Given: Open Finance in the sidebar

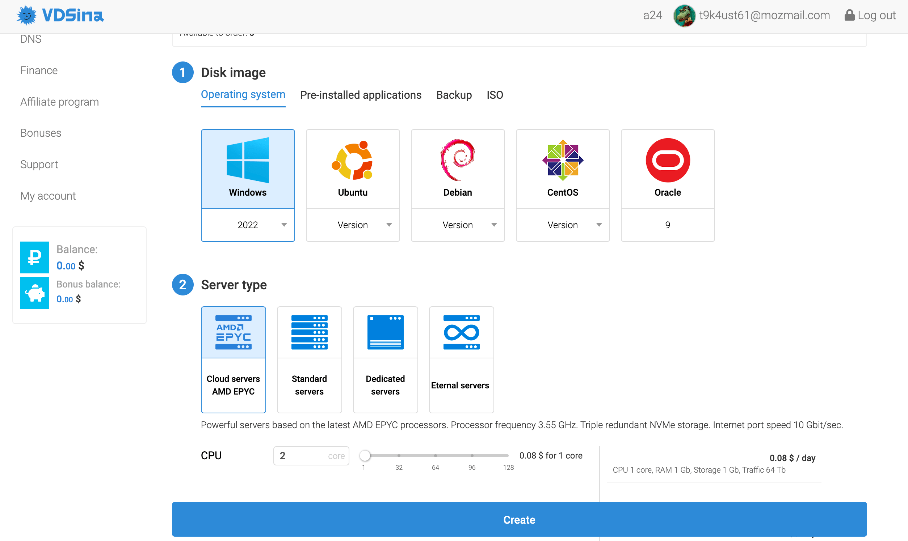Looking at the screenshot, I should coord(39,71).
